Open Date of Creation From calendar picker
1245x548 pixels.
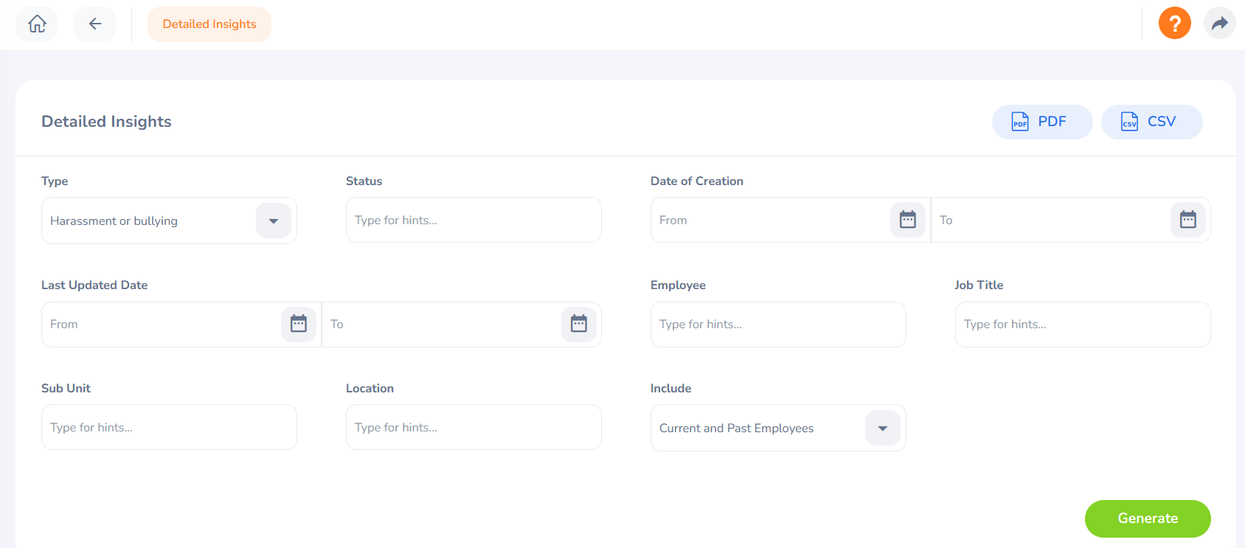point(907,220)
